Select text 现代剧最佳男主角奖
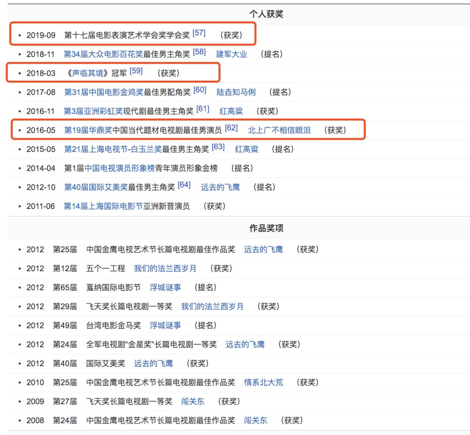 158,111
